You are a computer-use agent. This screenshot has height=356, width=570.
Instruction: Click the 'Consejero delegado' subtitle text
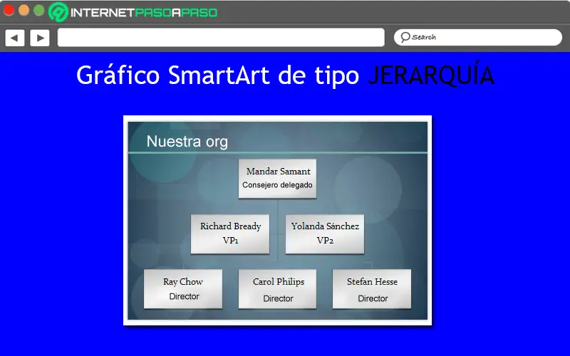tap(277, 185)
